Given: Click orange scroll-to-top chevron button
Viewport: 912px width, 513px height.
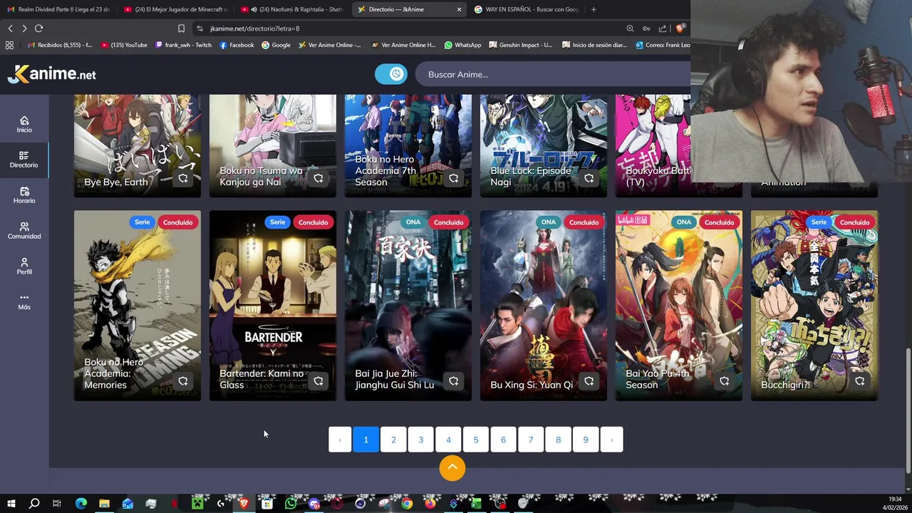Looking at the screenshot, I should 452,468.
